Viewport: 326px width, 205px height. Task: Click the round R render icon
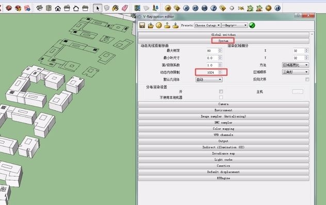[186, 8]
